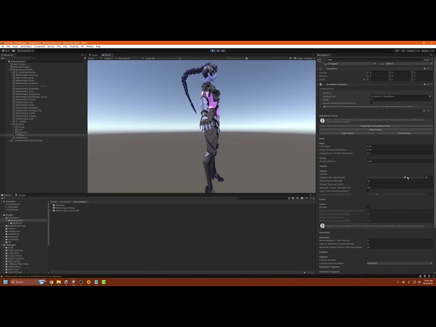Adjust the Angular Limit Bend Range slider
Screen dimensions: 436x327
click(395, 177)
